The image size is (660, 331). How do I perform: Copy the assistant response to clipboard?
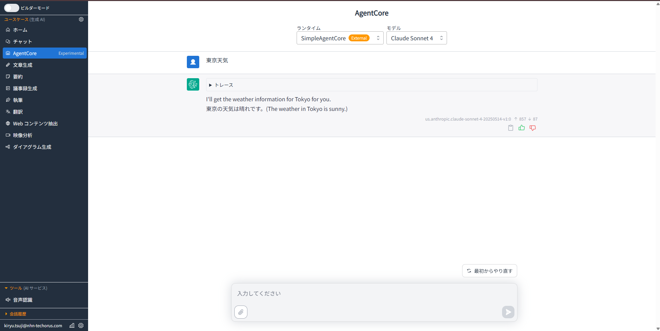click(511, 128)
